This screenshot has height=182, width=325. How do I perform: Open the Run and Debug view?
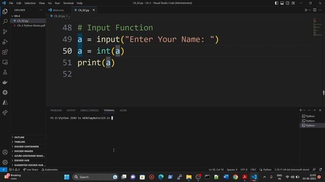[x=5, y=41]
